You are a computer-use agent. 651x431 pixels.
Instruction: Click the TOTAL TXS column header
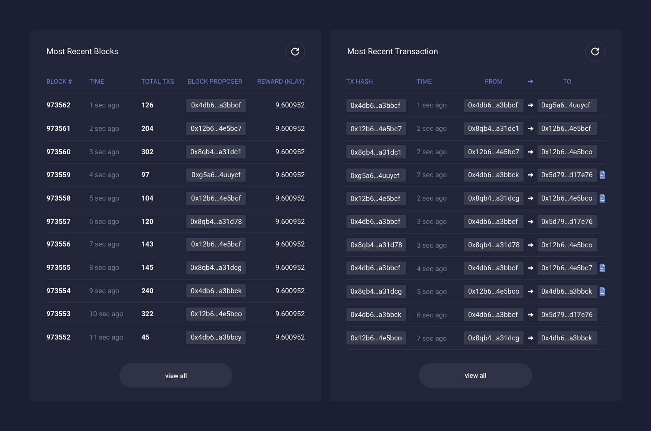157,82
